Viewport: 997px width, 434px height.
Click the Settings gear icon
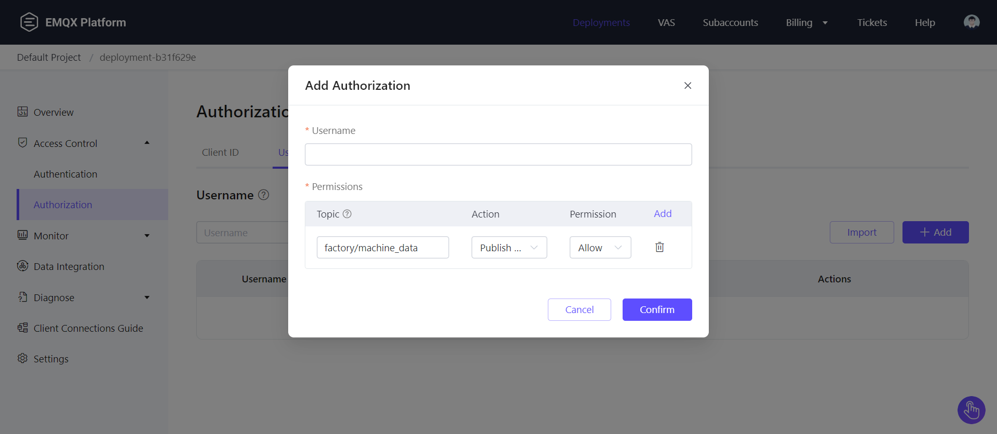tap(22, 358)
